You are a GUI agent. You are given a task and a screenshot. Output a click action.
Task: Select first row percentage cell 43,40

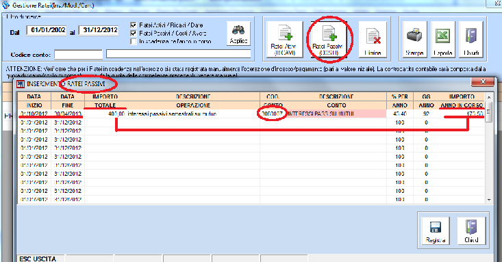[x=400, y=114]
